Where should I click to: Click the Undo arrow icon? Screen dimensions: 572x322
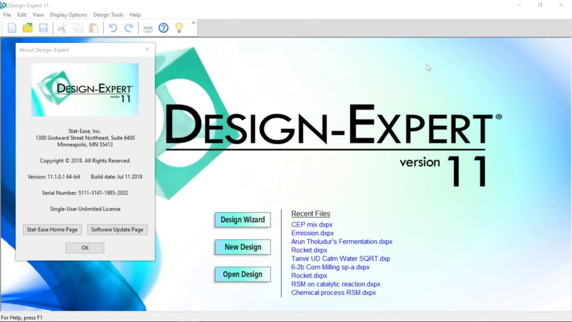coord(113,28)
